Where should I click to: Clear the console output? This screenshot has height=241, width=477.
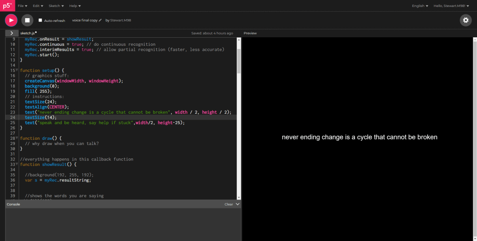tap(228, 204)
